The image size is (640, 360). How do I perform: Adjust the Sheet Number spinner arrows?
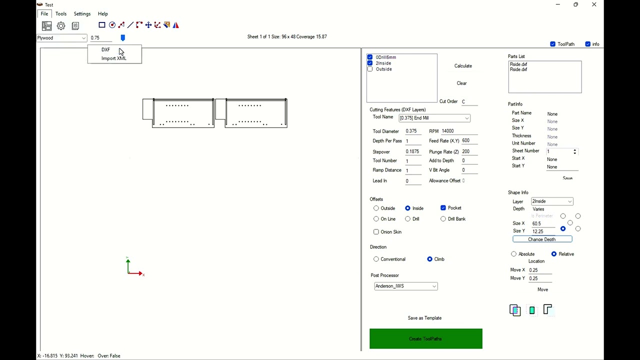574,151
